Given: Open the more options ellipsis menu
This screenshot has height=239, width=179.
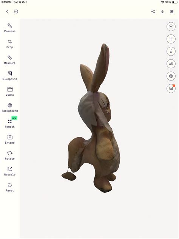Looking at the screenshot, I should [x=16, y=12].
